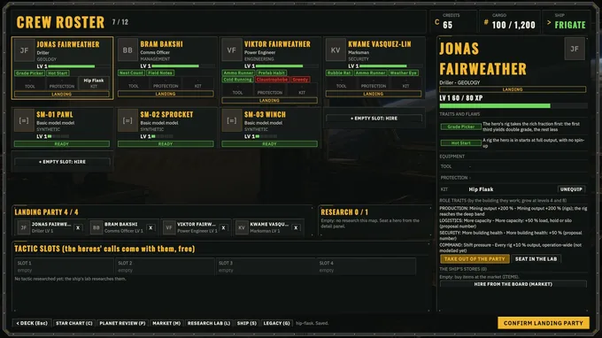602x338 pixels.
Task: Select Jonas Fairweather JF avatar in roster
Action: click(24, 50)
